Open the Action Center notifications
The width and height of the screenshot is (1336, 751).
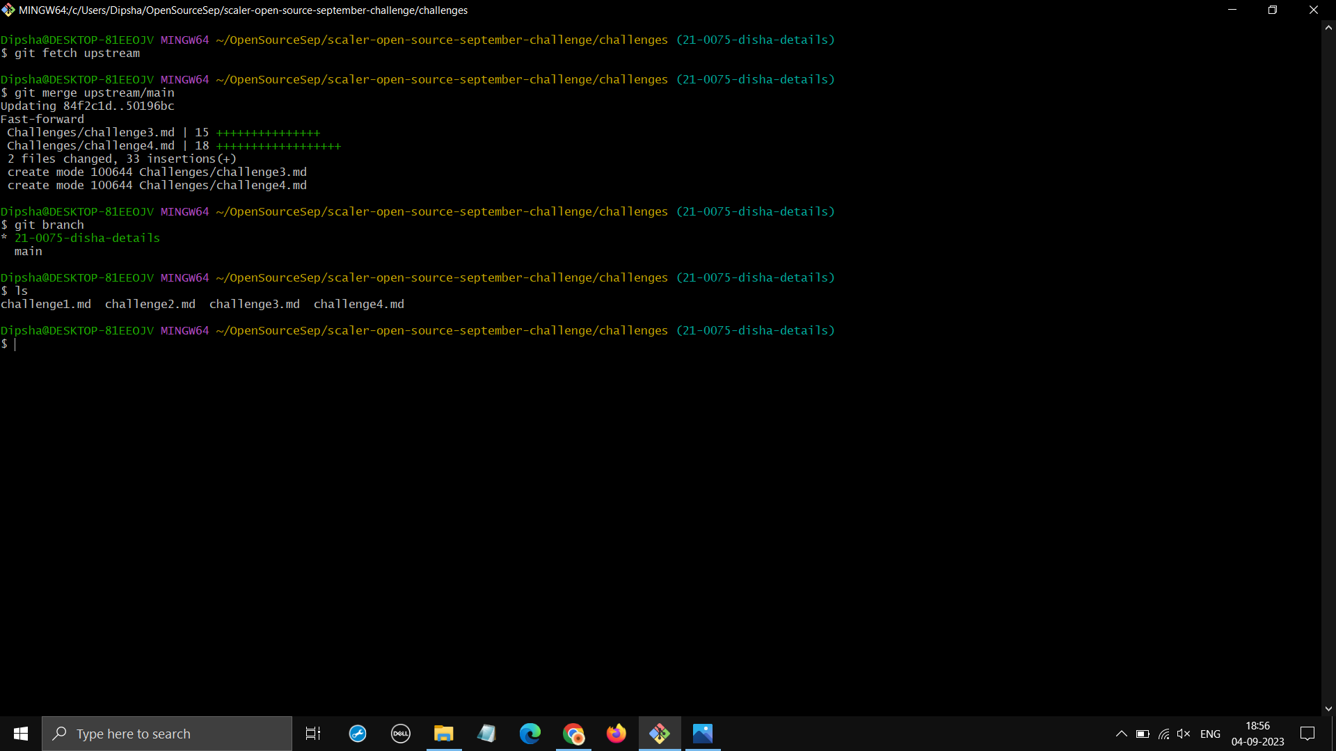click(1307, 734)
